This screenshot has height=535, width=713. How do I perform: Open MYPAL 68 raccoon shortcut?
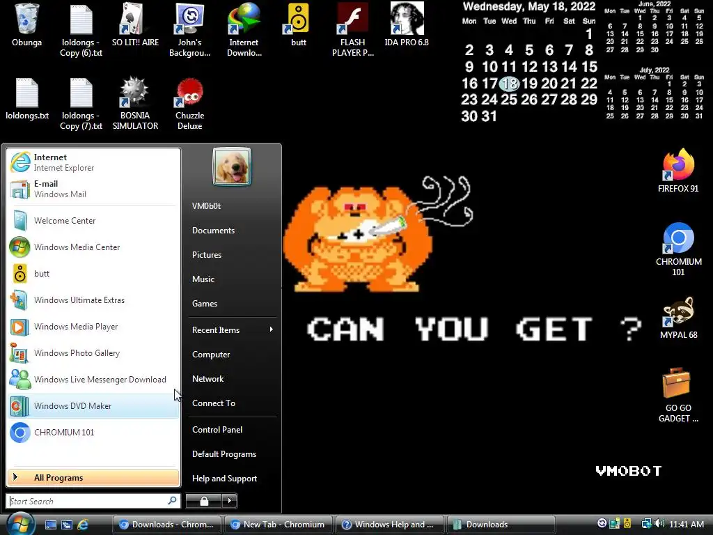point(678,318)
